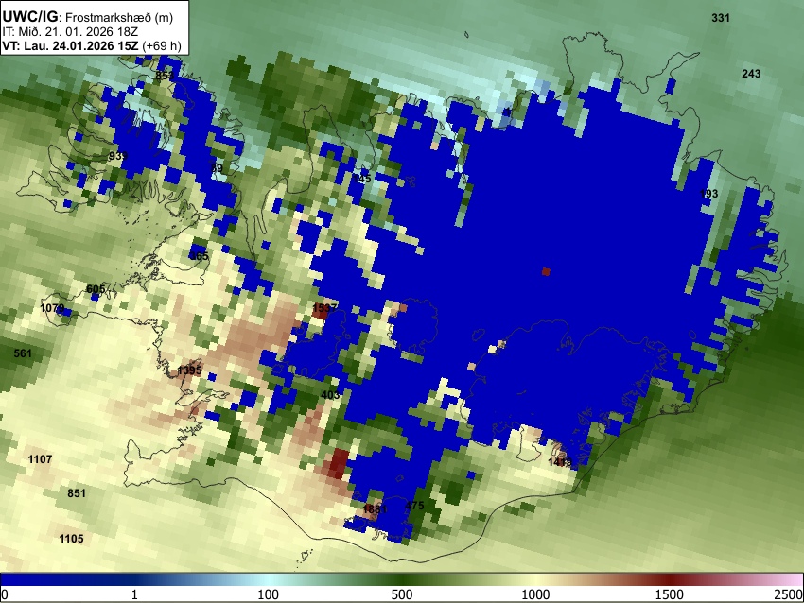804x603 pixels.
Task: Click the 245 value label
Action: 361,179
